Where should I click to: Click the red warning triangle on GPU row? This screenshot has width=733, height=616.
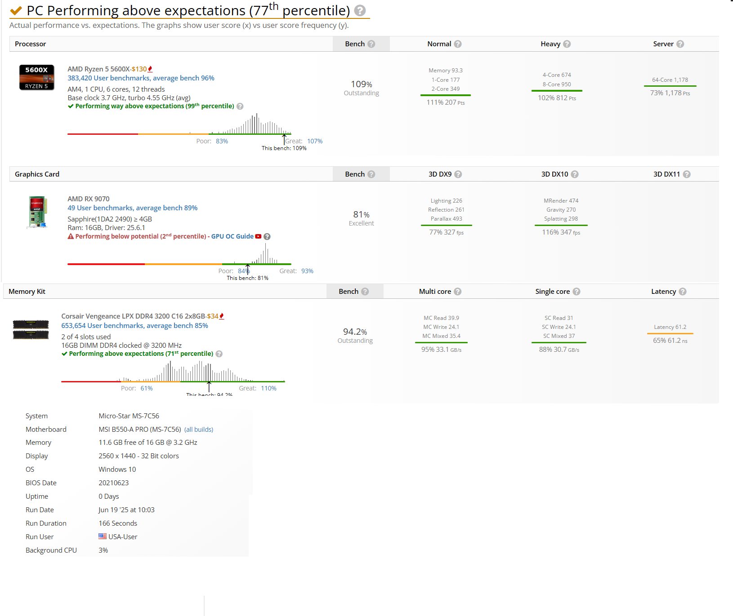click(71, 236)
